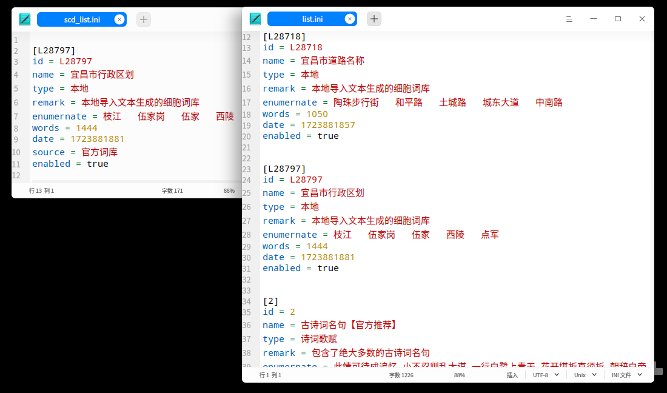
Task: Click the line 'name = 宜昌市道路名称'
Action: (313, 61)
